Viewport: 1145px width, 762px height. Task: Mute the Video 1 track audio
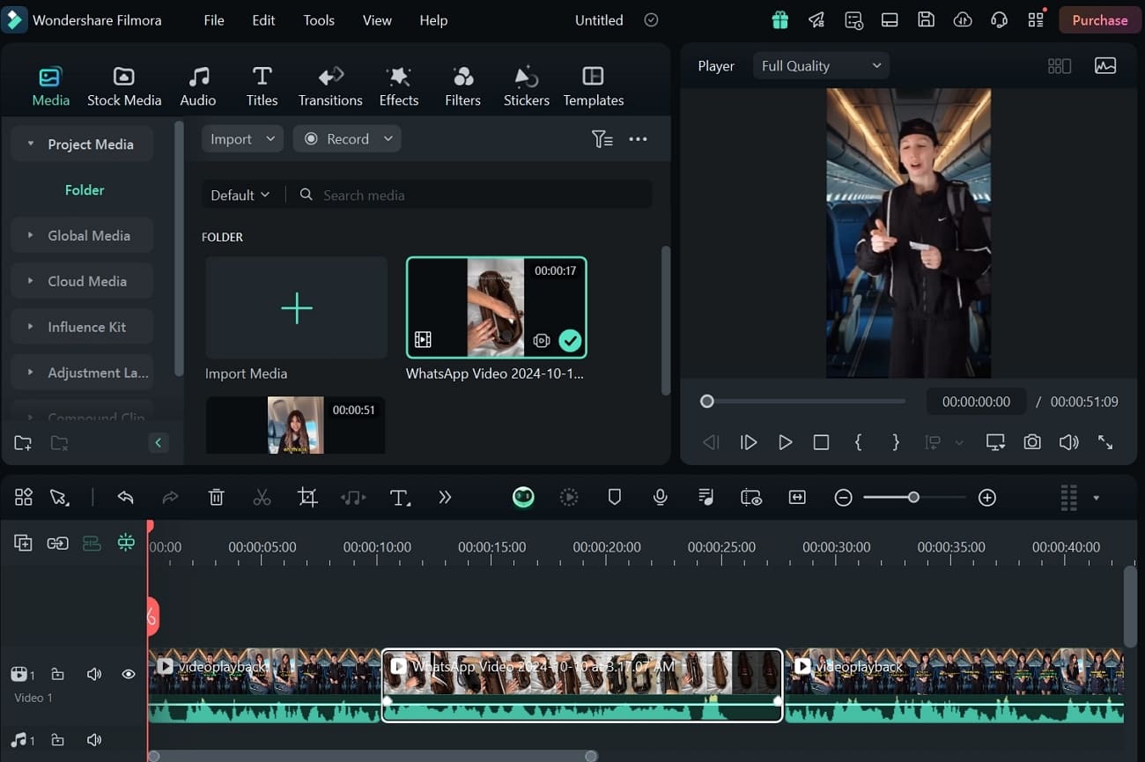(x=94, y=674)
